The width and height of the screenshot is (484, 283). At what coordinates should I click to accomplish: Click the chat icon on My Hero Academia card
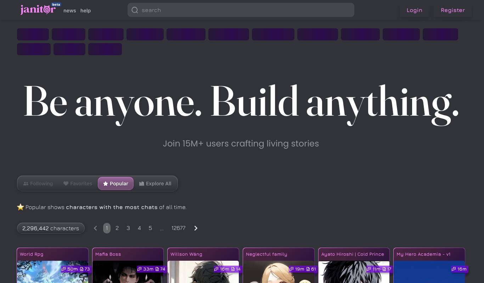454,269
